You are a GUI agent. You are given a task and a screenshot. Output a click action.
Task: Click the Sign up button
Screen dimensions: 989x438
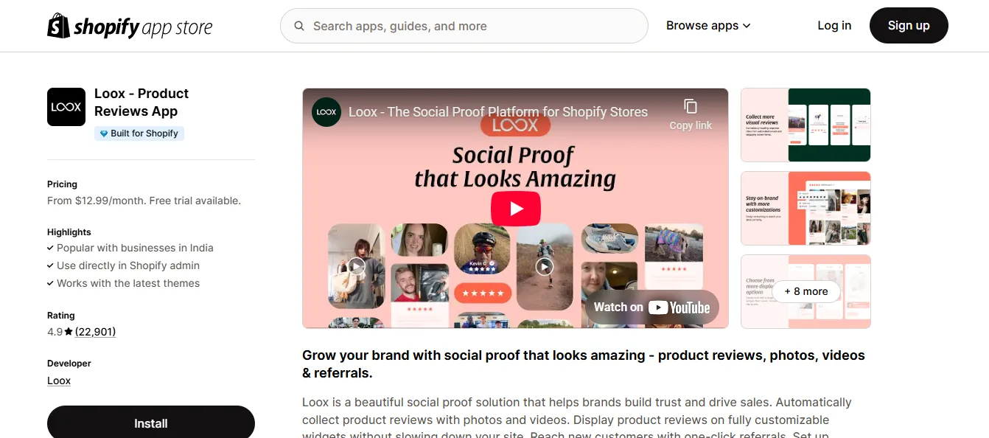tap(909, 26)
